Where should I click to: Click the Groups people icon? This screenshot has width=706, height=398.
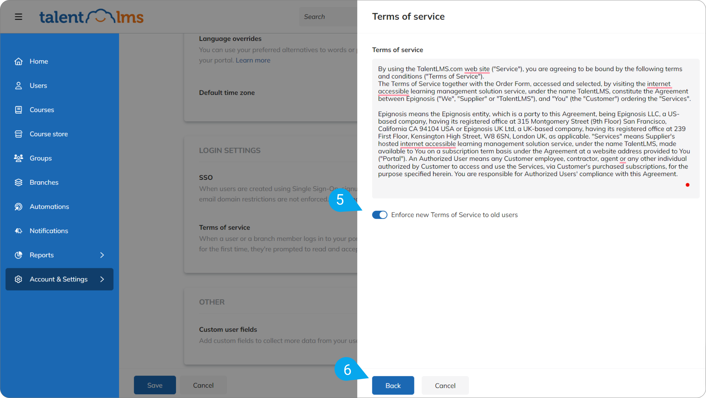[18, 158]
